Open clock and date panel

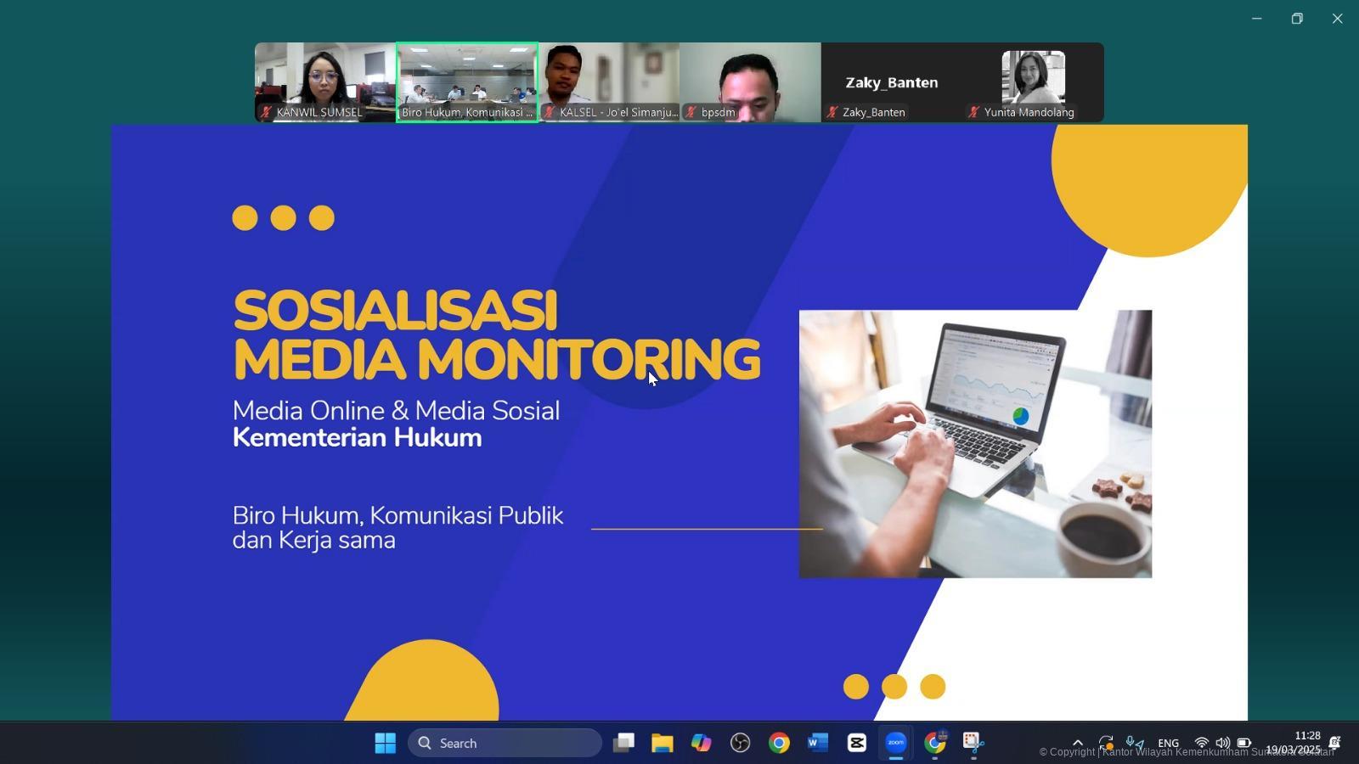click(1294, 743)
